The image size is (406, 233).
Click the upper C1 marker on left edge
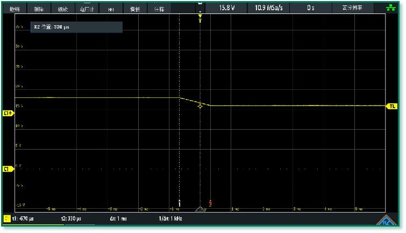[8, 113]
